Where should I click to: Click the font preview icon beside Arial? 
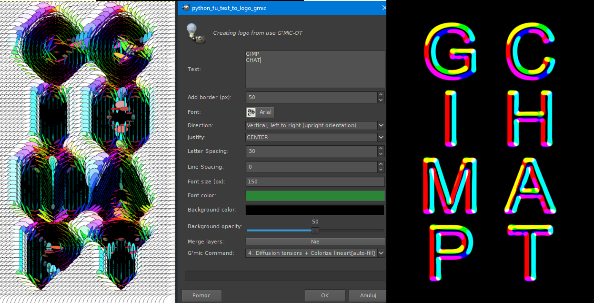point(251,112)
